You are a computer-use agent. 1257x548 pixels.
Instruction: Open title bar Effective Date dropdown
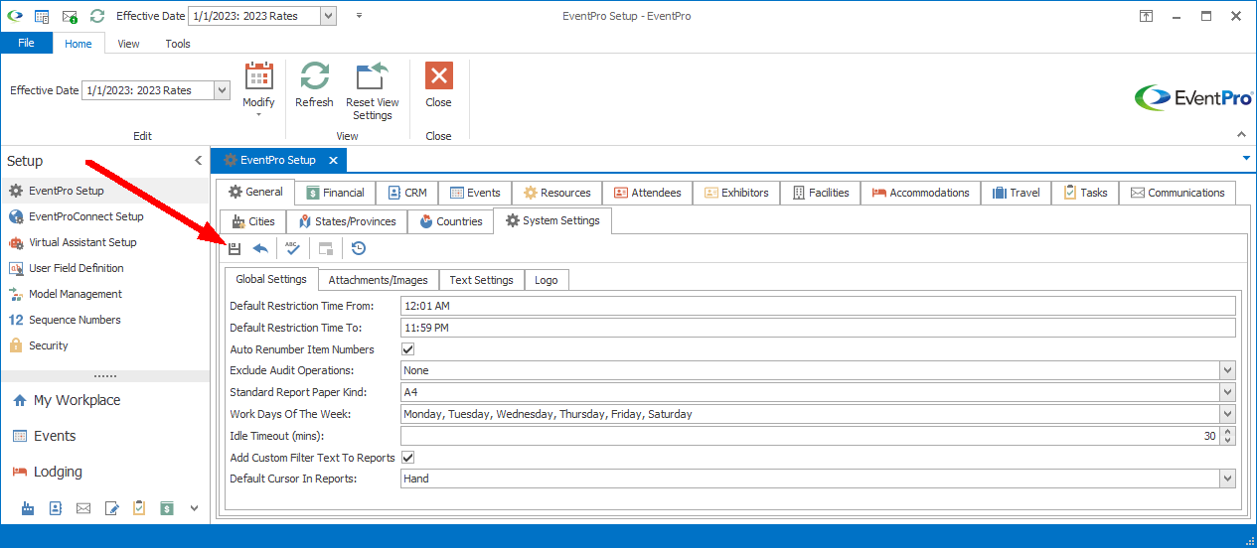[329, 16]
